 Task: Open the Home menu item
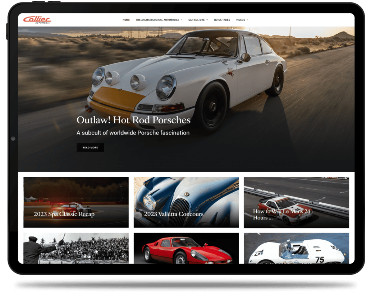pyautogui.click(x=126, y=20)
